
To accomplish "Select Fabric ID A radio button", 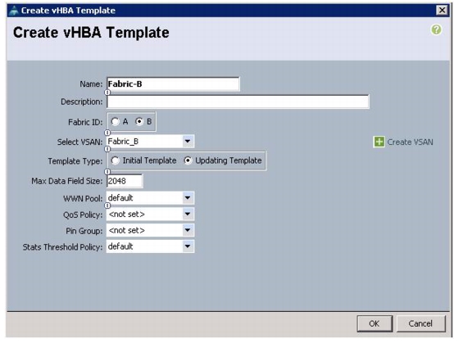I will point(115,122).
